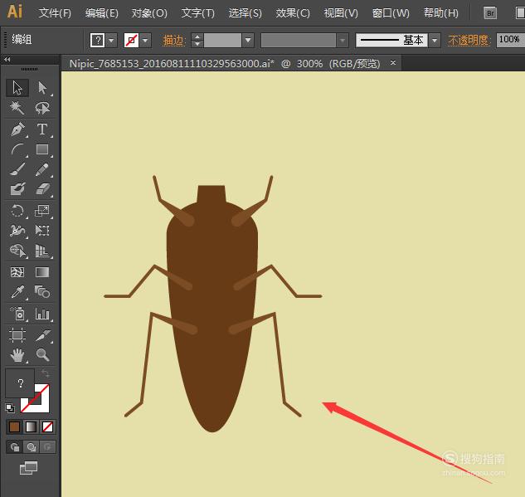This screenshot has height=497, width=525.
Task: Select the Shape Builder tool
Action: click(17, 251)
